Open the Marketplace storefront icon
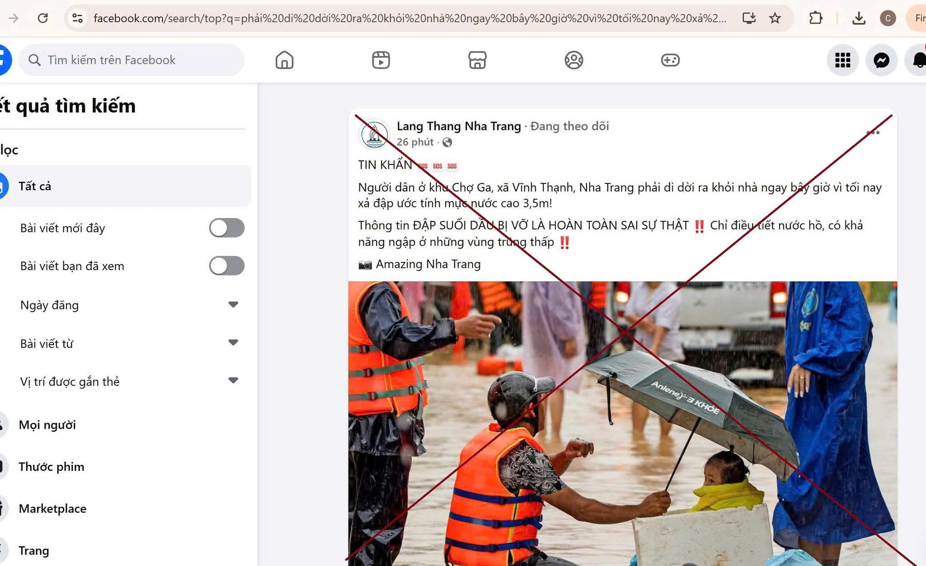This screenshot has height=566, width=926. (477, 60)
